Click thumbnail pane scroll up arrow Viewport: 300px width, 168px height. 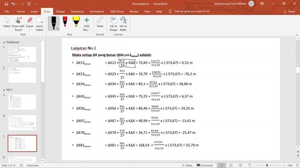43,39
